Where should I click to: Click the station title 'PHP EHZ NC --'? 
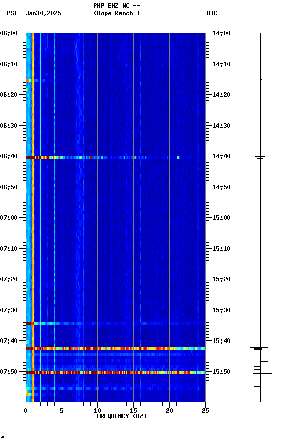[x=117, y=5]
